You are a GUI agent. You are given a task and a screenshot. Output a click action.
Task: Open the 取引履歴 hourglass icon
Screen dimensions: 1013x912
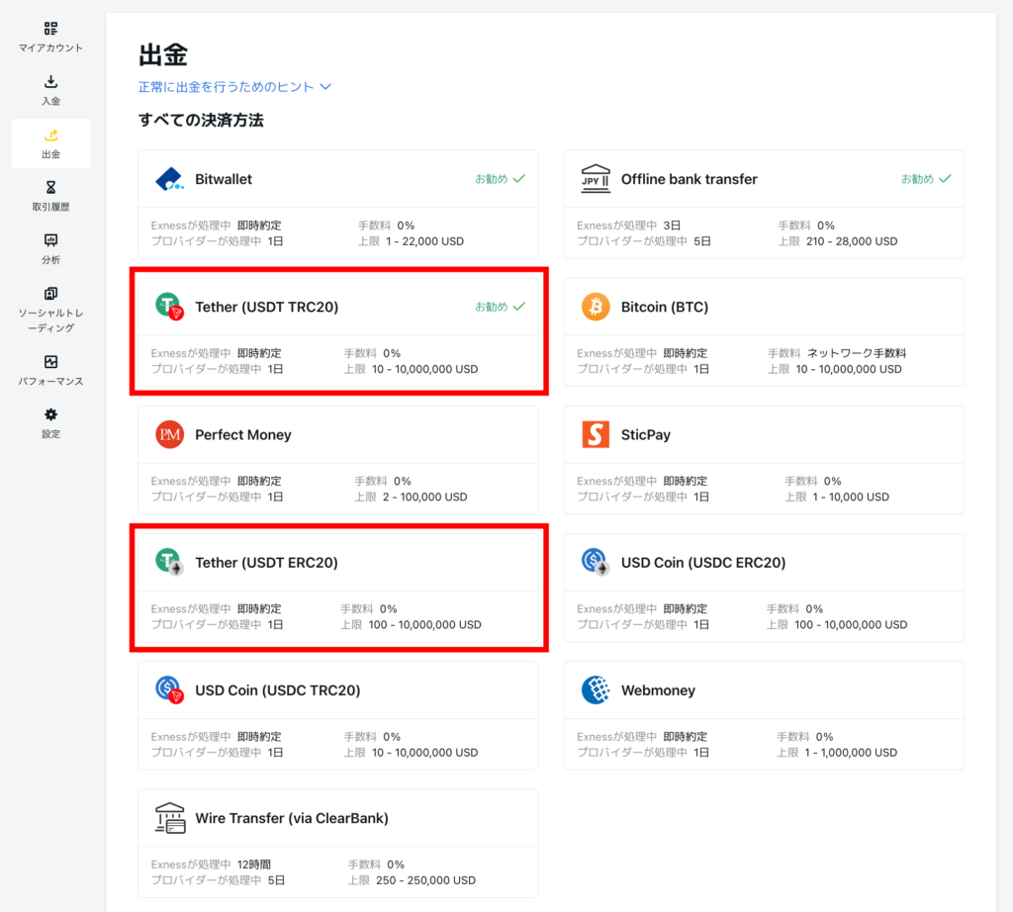[x=51, y=187]
